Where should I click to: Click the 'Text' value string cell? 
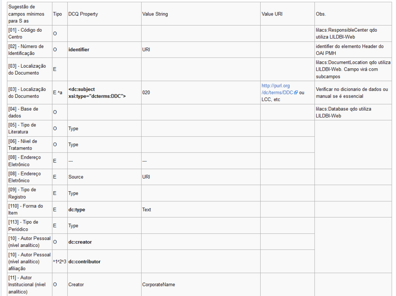pyautogui.click(x=201, y=209)
